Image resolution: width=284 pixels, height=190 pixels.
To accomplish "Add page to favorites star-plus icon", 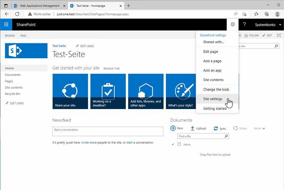I will pos(244,14).
